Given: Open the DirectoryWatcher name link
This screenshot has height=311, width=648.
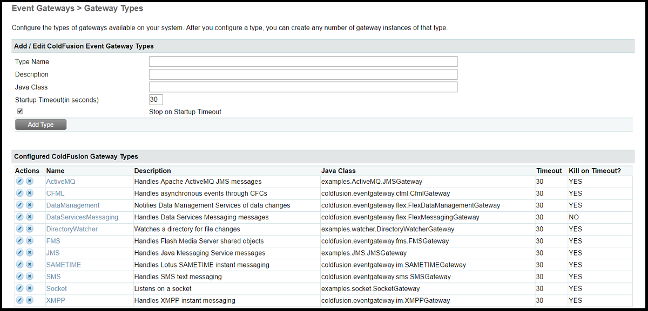Looking at the screenshot, I should pos(72,229).
